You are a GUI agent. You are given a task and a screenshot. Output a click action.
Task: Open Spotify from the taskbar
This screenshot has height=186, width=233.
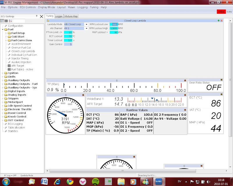point(96,182)
